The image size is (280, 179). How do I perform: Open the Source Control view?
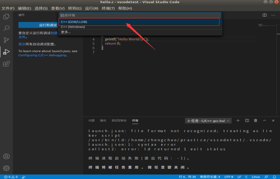[x=6, y=40]
